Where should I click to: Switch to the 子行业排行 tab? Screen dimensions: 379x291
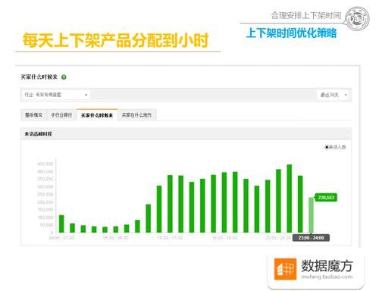click(x=61, y=115)
